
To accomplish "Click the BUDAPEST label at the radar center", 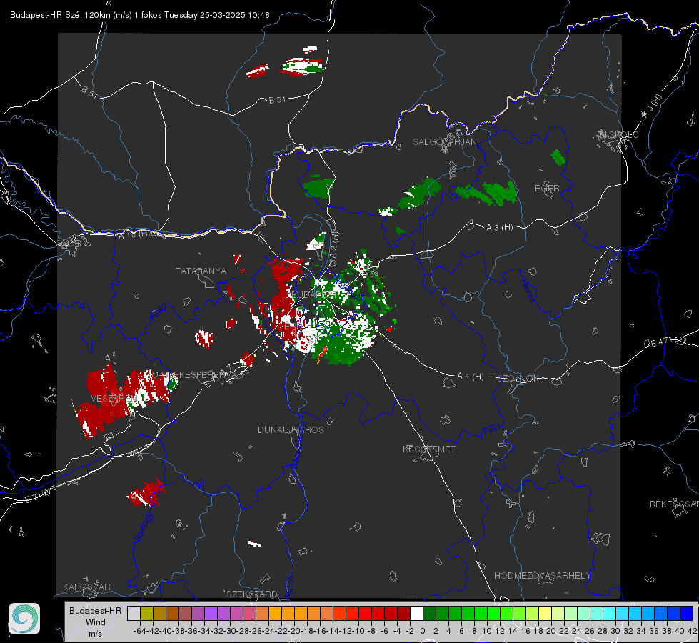I will 313,295.
